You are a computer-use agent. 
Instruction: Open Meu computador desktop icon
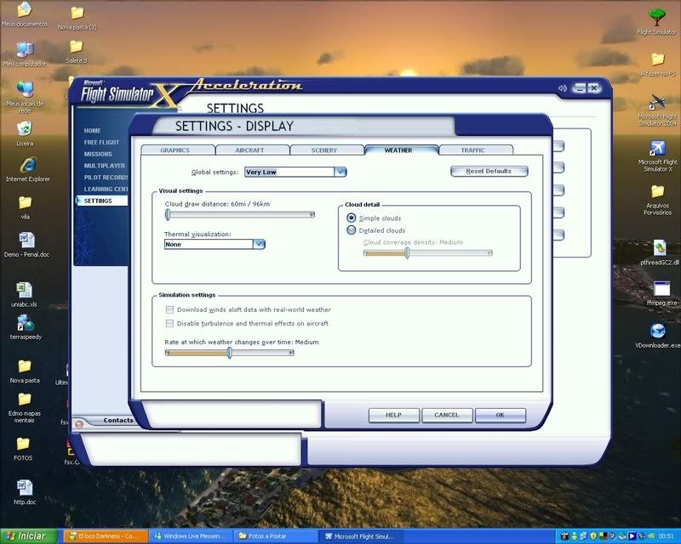[25, 50]
